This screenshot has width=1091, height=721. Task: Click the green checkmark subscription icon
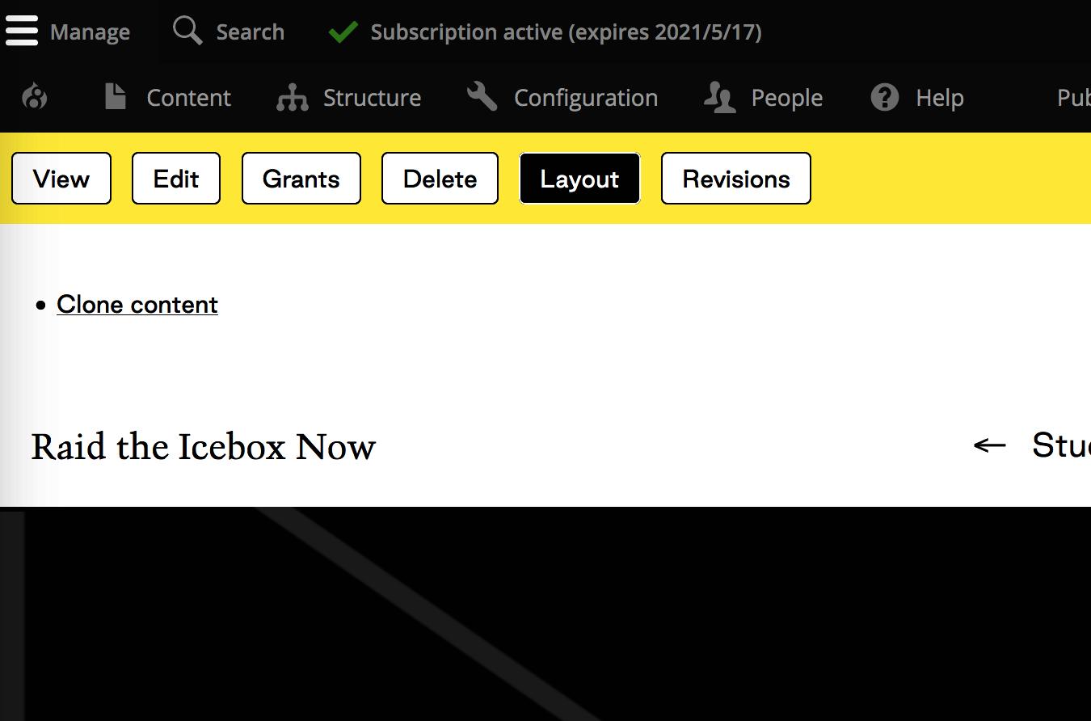343,32
